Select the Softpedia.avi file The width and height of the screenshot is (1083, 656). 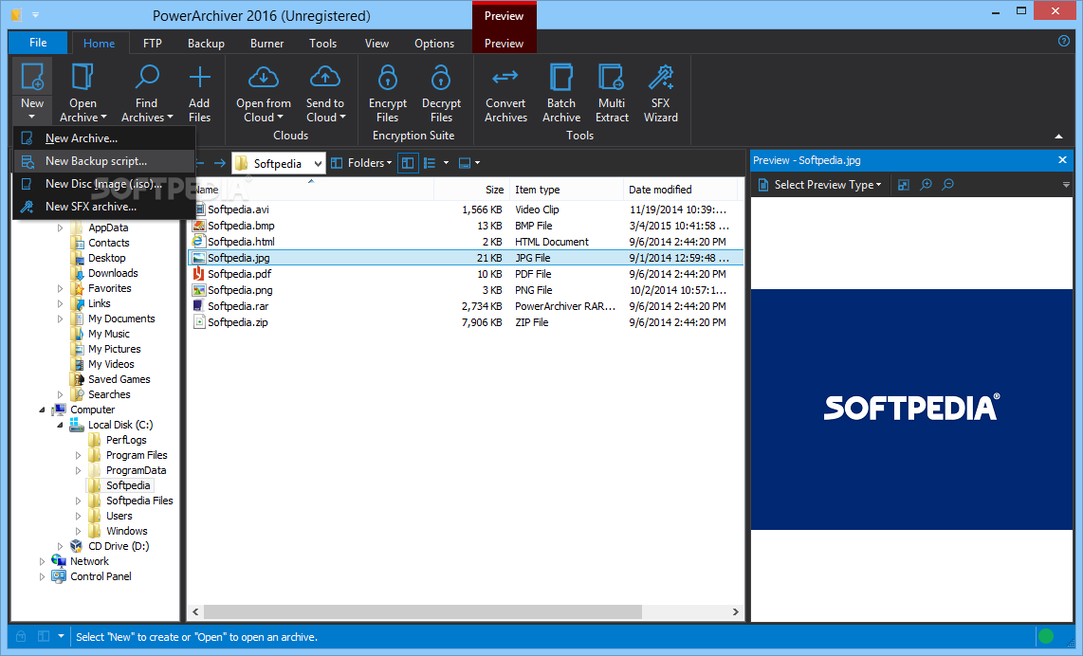click(238, 210)
